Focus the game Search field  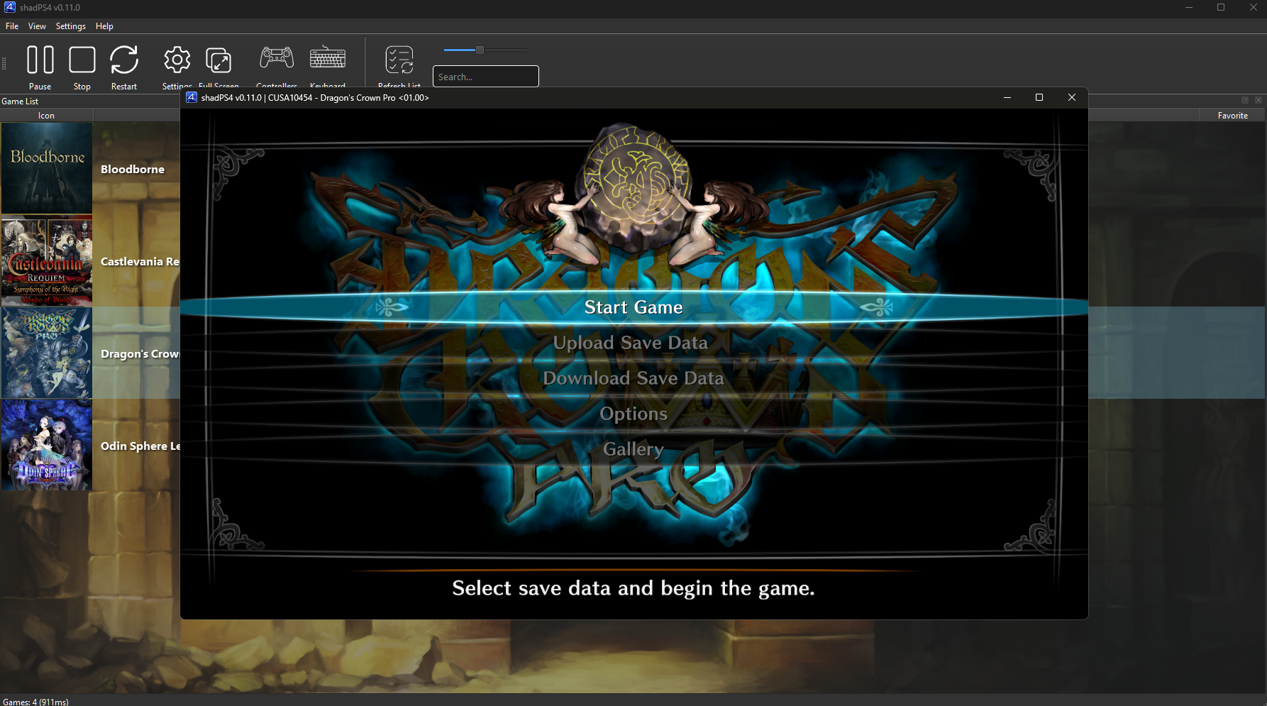coord(486,77)
